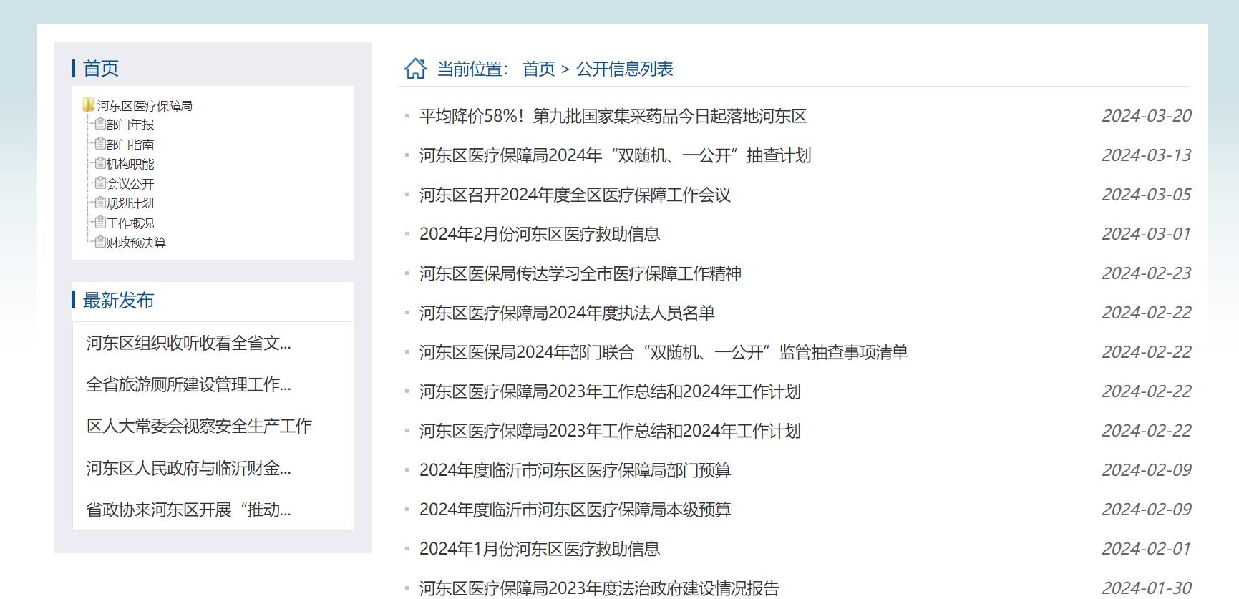This screenshot has height=599, width=1239.
Task: Open the article 平均降价58%！第九批国家集采药品
Action: [613, 116]
